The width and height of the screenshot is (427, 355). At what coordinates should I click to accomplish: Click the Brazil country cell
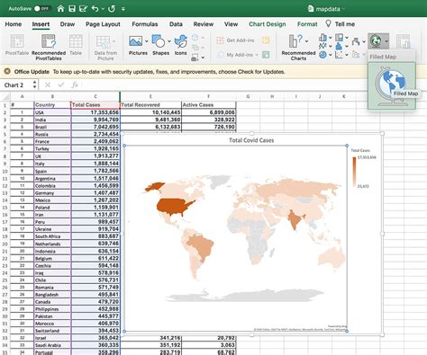tap(52, 127)
